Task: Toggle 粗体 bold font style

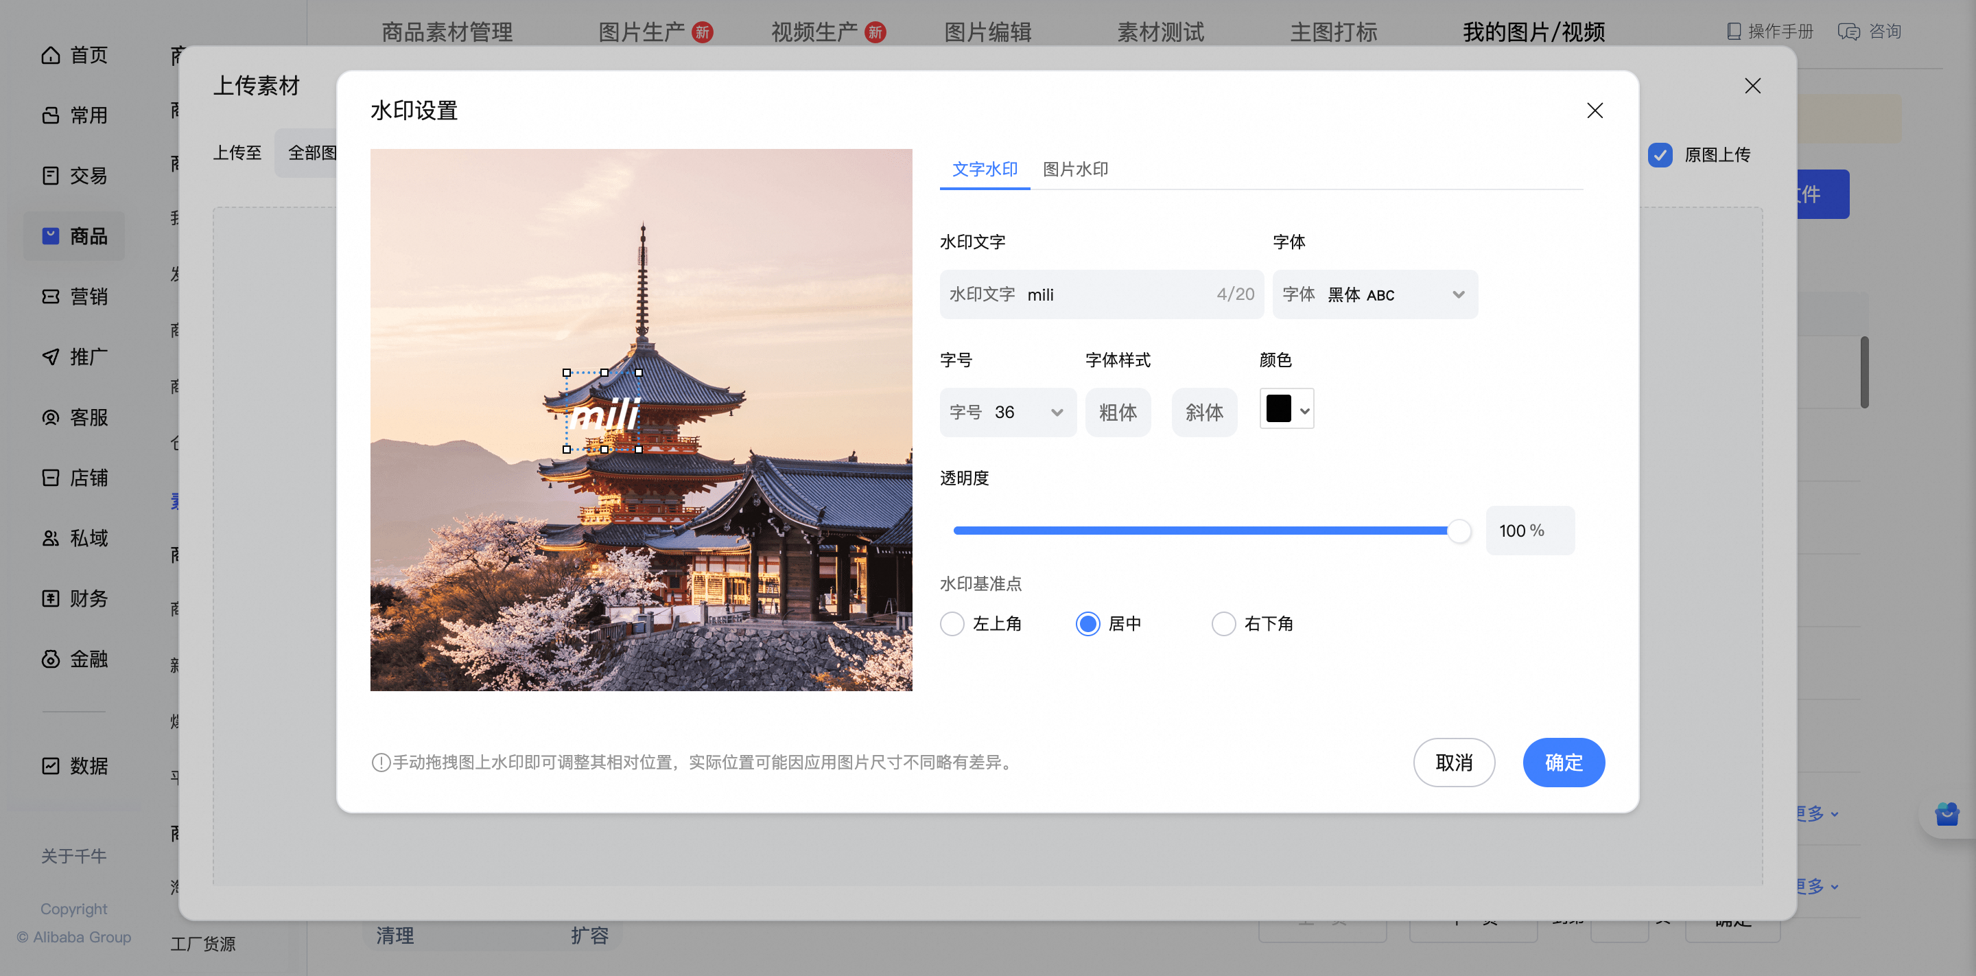Action: tap(1118, 413)
